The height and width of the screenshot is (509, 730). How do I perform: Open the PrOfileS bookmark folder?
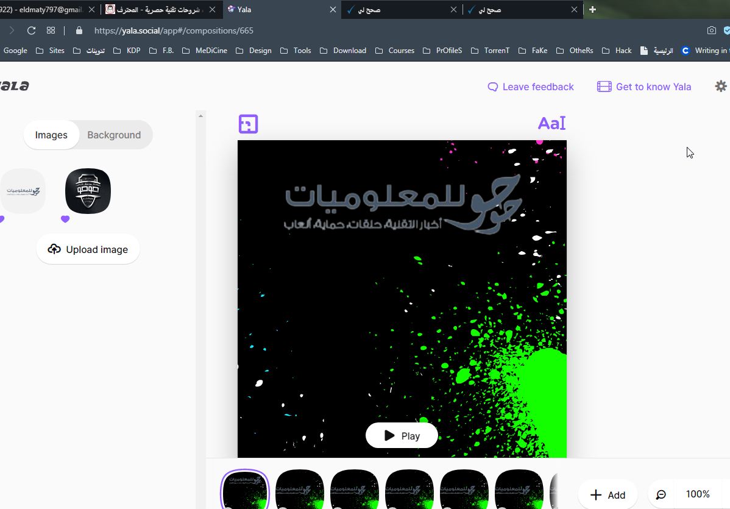[x=442, y=51]
